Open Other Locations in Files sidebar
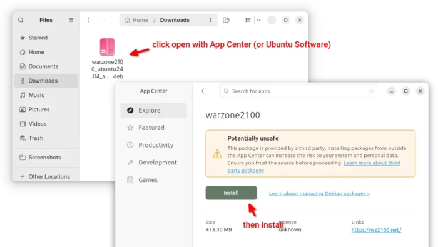 pyautogui.click(x=46, y=177)
